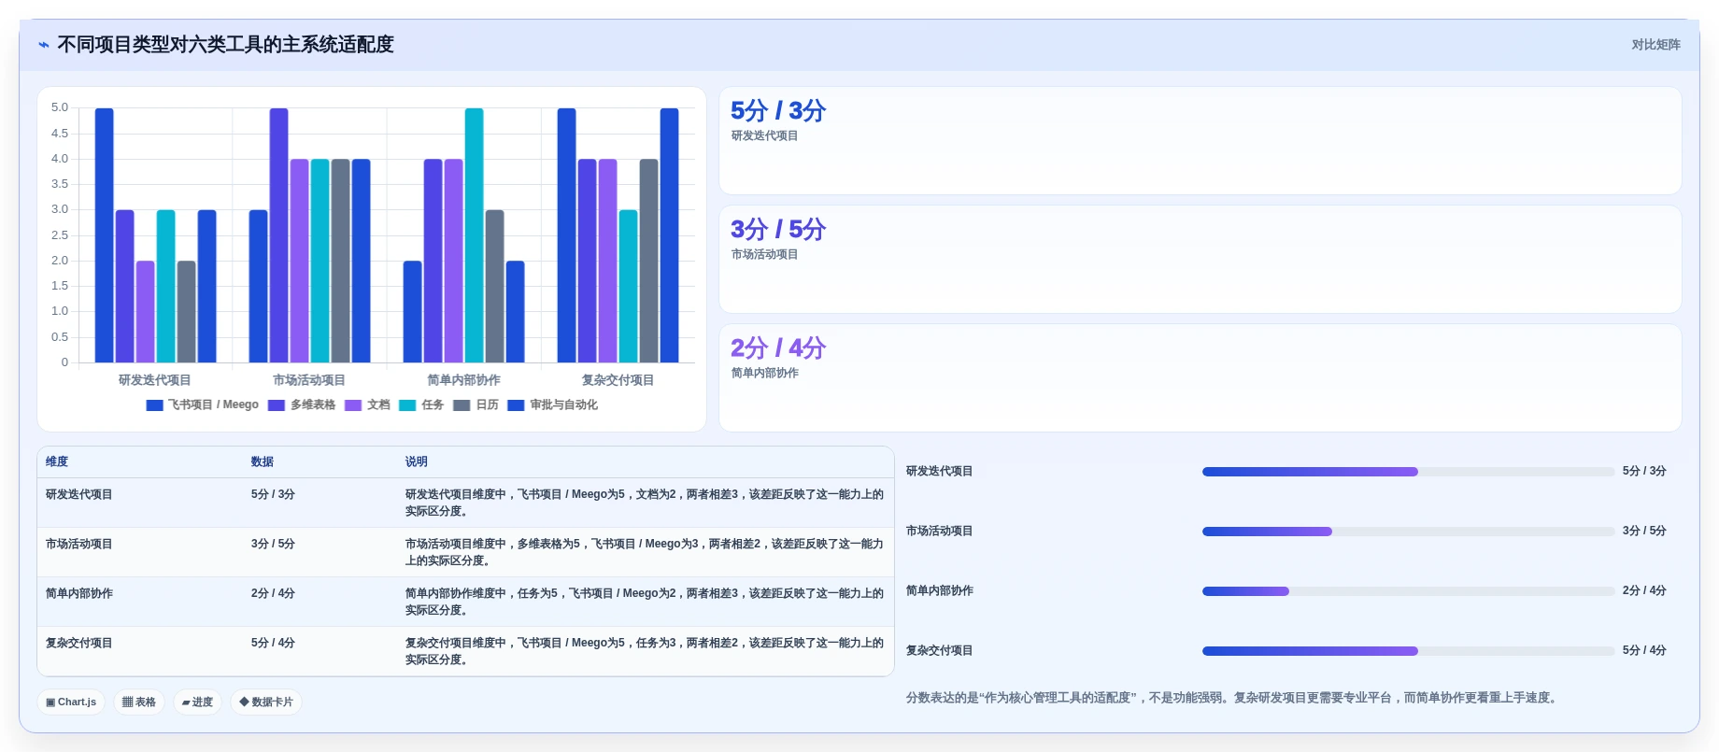Toggle the 多维表格 legend entry
Viewport: 1719px width, 752px height.
(x=302, y=404)
